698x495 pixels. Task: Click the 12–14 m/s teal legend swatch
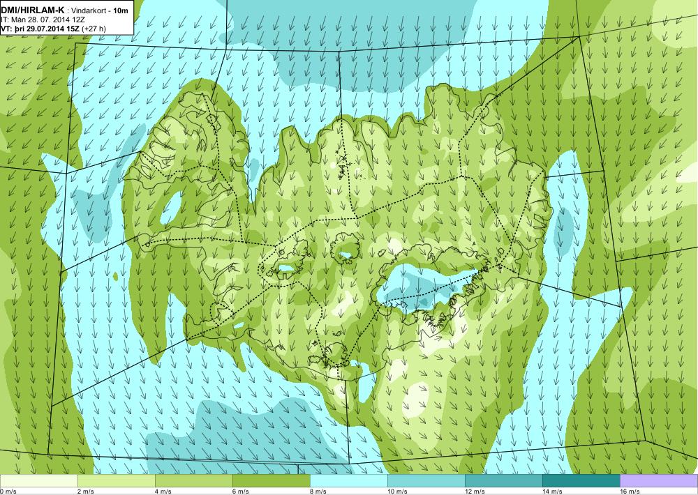click(x=503, y=481)
